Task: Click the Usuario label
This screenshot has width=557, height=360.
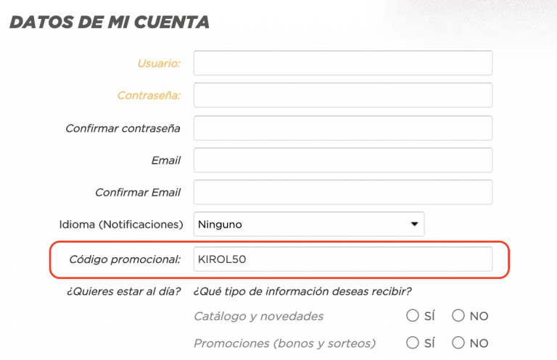Action: pos(159,63)
